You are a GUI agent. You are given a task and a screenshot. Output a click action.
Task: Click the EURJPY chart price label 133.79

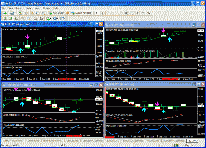(100, 31)
